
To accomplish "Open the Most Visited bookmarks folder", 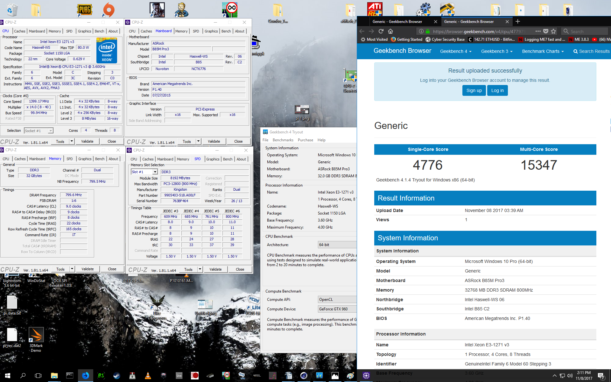I will (374, 39).
